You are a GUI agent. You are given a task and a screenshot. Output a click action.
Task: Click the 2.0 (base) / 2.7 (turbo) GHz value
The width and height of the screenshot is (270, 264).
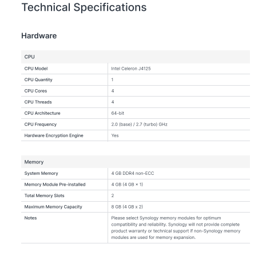pos(139,125)
